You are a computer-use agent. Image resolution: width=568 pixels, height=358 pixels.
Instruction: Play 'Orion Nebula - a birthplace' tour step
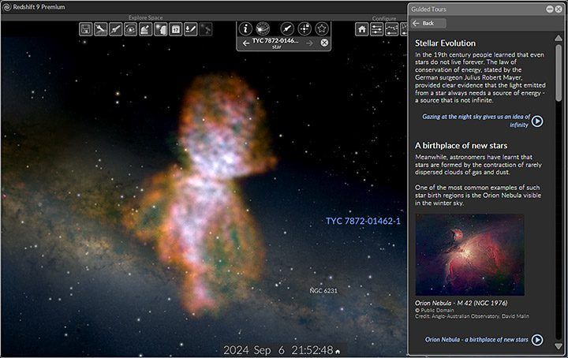coord(537,340)
